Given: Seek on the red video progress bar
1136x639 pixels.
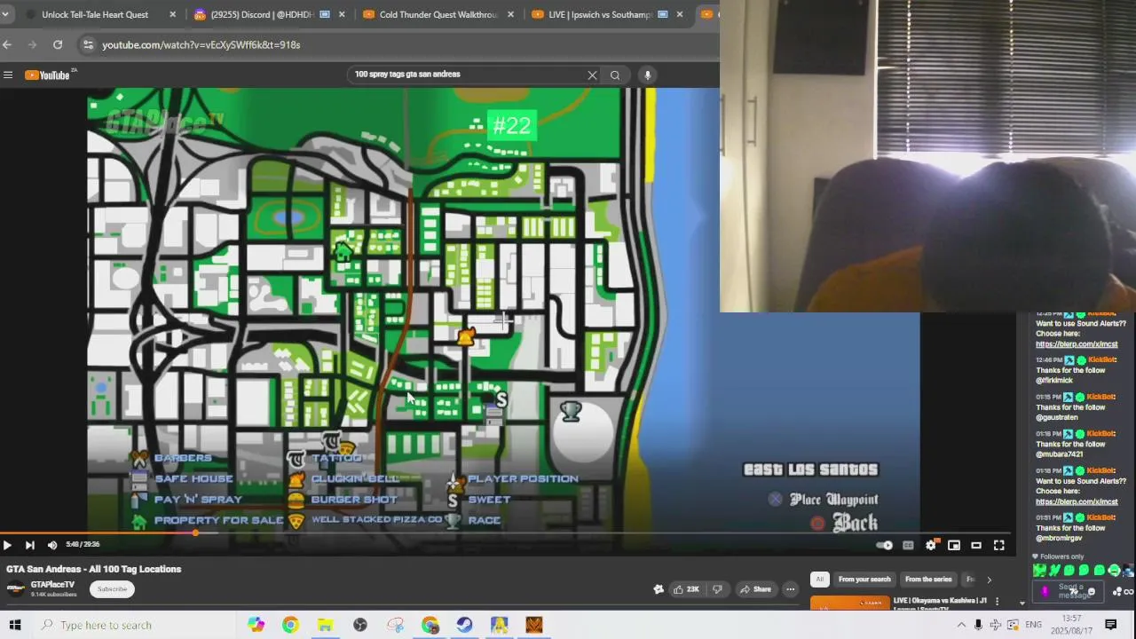Looking at the screenshot, I should click(506, 532).
